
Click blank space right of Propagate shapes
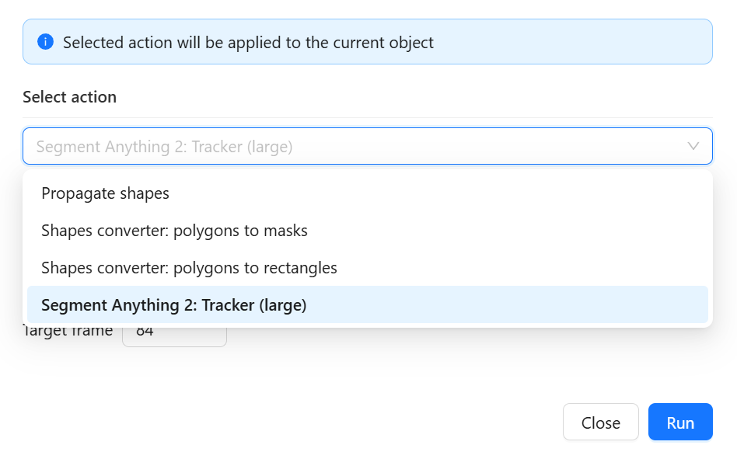click(437, 193)
